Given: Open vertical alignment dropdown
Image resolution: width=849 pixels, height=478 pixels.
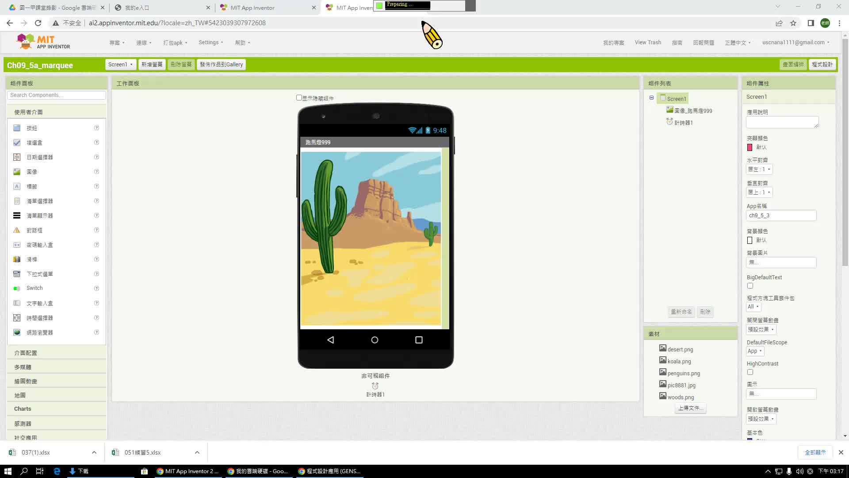Looking at the screenshot, I should (x=759, y=193).
